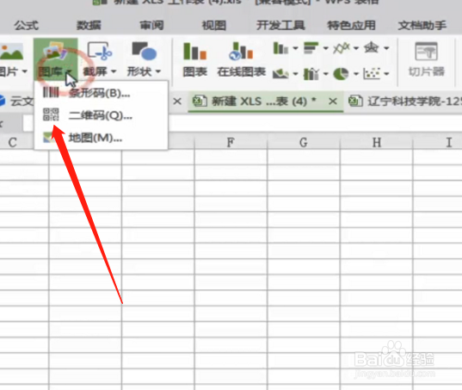
Task: Click the column chart icon
Action: [x=280, y=48]
